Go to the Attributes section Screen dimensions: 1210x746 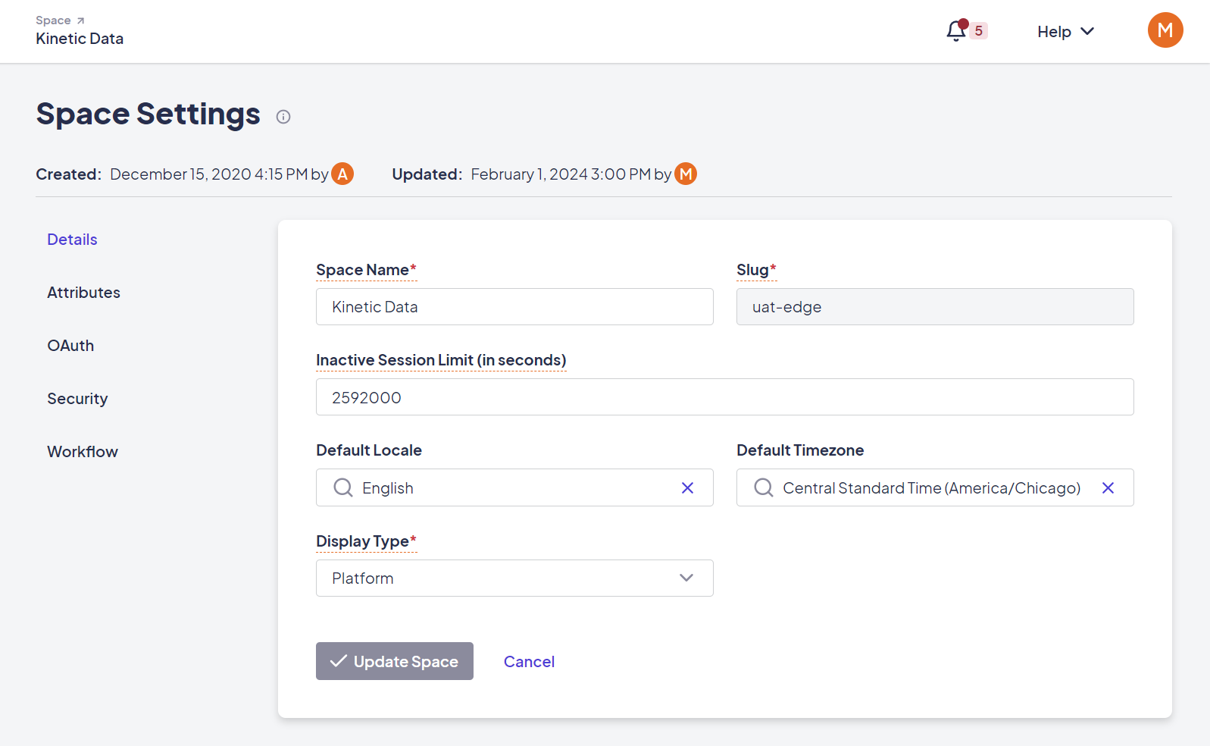tap(83, 293)
